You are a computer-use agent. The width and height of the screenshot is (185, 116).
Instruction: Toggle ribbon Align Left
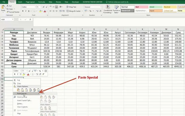point(50,11)
